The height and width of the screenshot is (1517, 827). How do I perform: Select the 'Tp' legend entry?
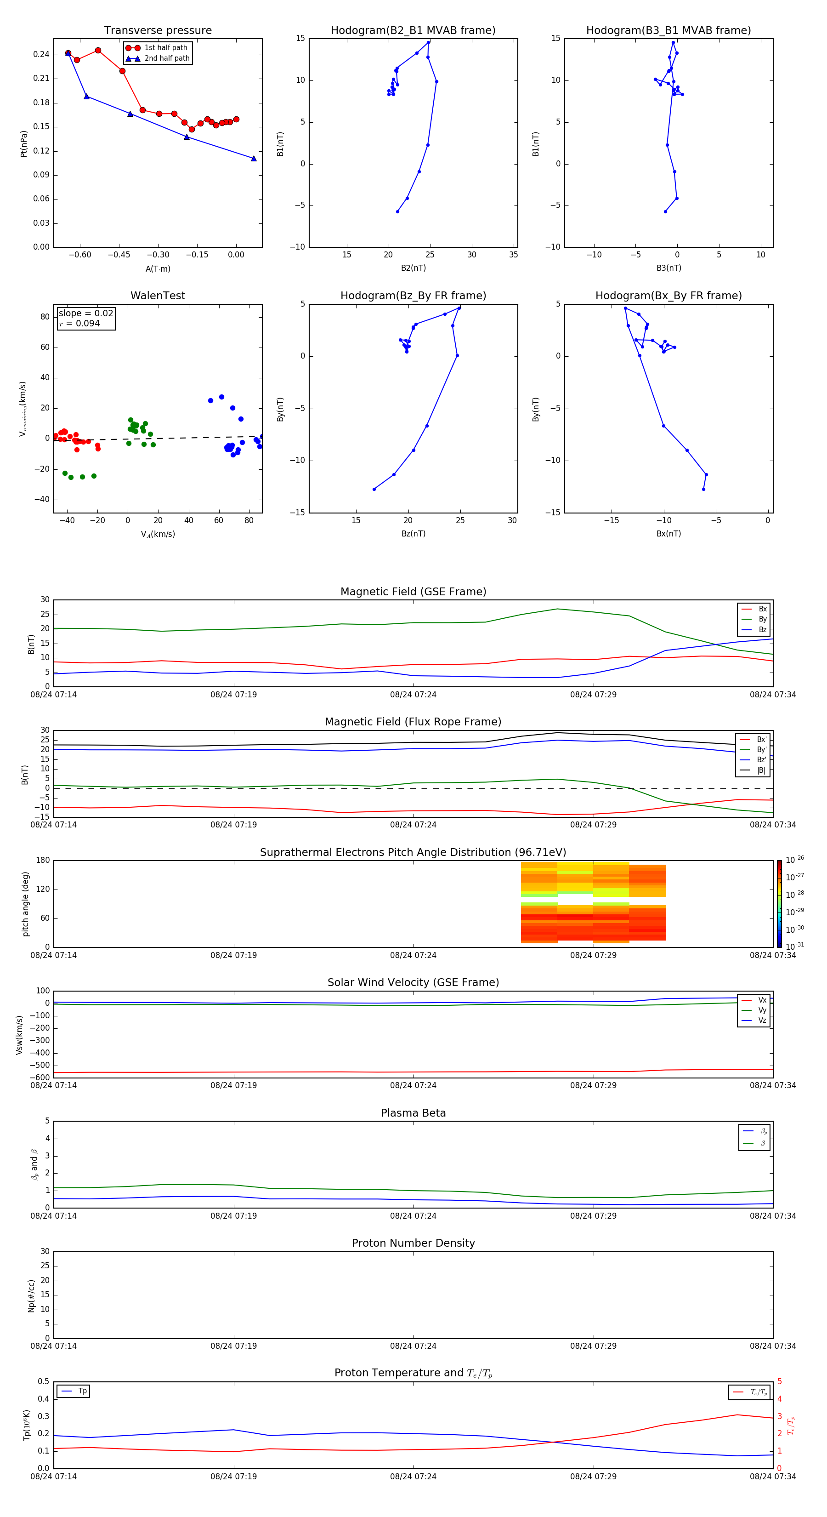point(74,1391)
